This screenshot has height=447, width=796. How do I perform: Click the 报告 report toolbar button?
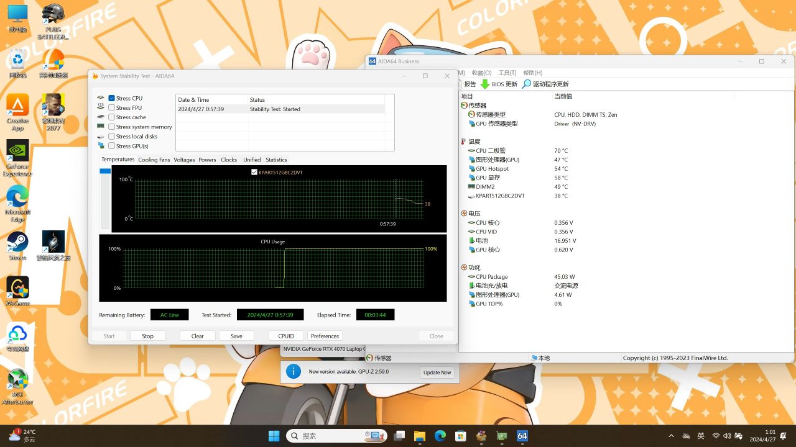point(470,84)
